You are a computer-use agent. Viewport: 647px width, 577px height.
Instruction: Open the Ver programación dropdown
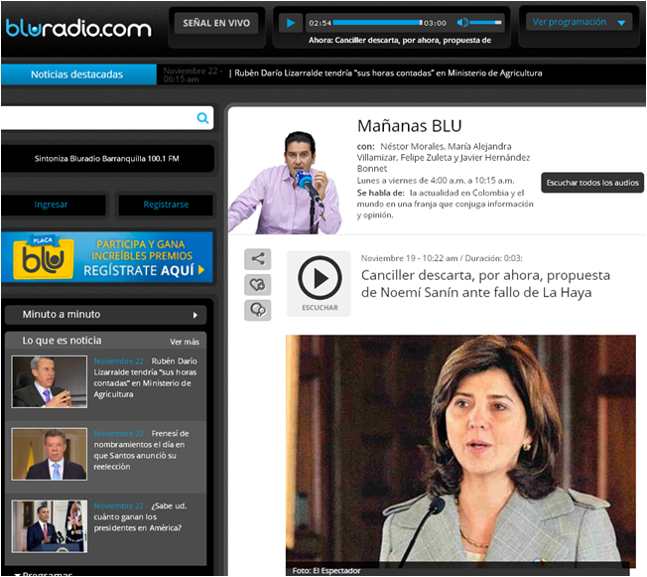(579, 22)
